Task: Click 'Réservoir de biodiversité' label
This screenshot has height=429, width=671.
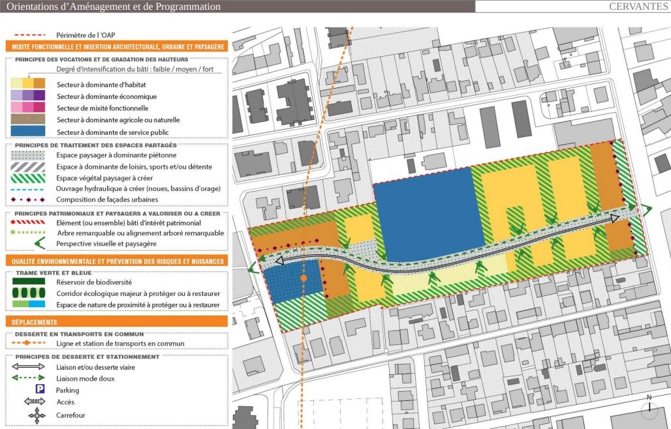Action: (94, 282)
